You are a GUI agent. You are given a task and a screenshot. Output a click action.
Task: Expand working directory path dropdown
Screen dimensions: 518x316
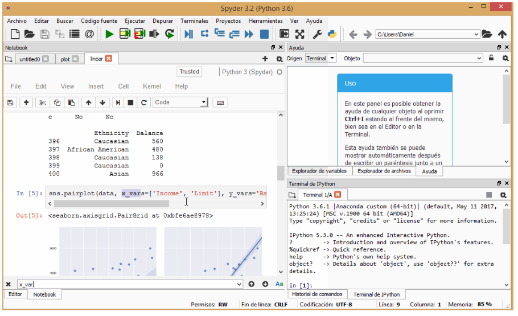(x=476, y=34)
